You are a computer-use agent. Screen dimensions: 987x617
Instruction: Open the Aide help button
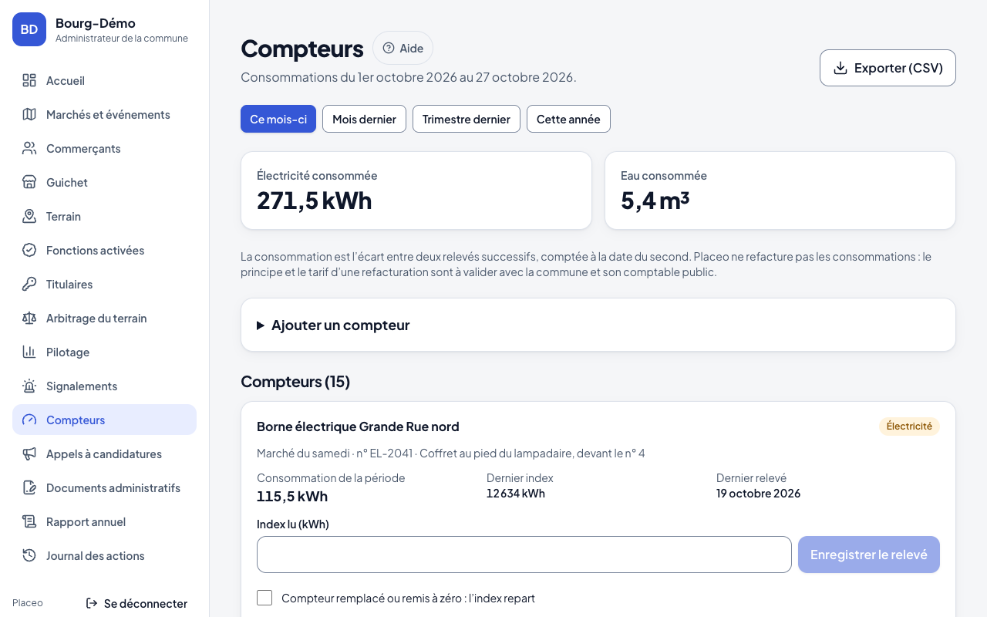(403, 48)
